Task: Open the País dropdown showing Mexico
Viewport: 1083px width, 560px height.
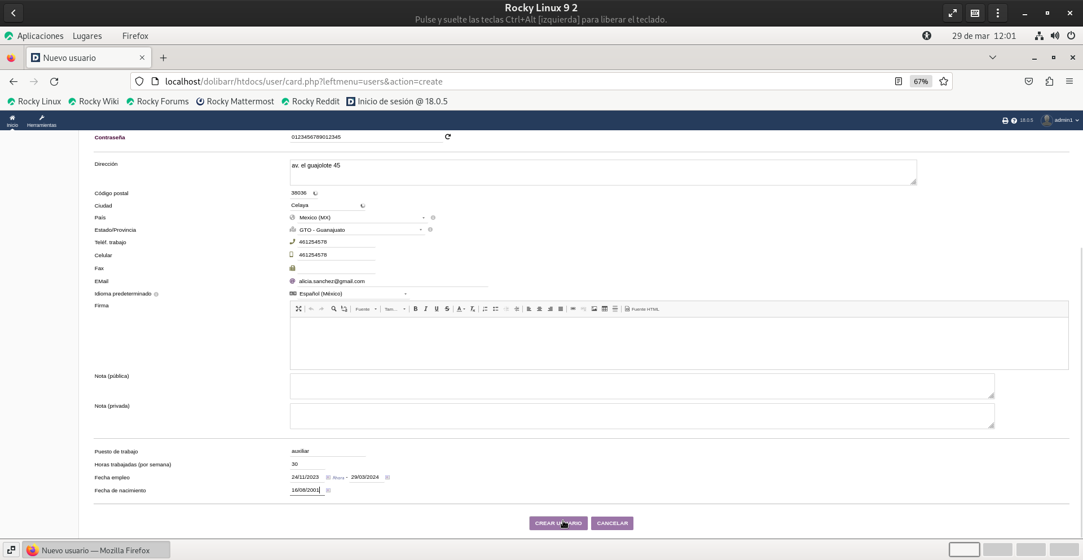Action: click(361, 218)
